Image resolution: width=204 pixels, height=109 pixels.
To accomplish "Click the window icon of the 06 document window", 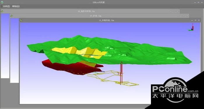I will point(2,11).
